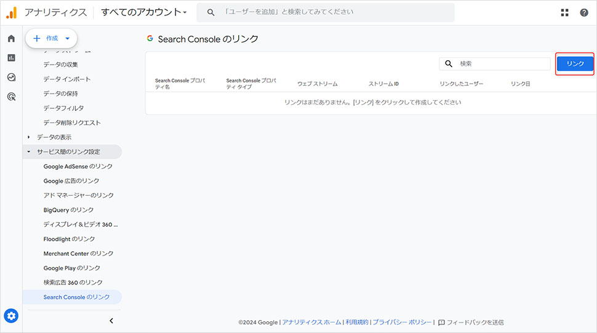Open プライバシー ポリシー footer link
597x333 pixels.
point(402,323)
